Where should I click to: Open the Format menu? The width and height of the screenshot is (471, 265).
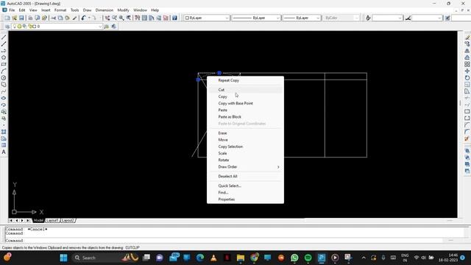[60, 10]
